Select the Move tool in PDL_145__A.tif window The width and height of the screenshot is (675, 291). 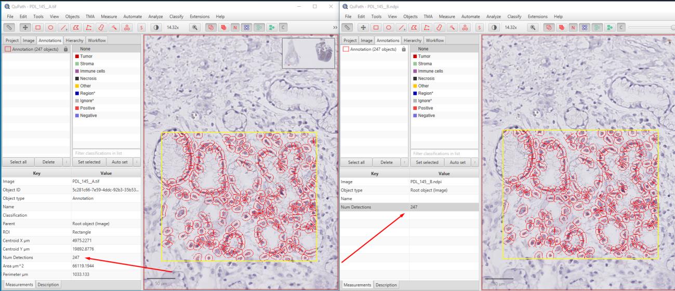point(25,26)
